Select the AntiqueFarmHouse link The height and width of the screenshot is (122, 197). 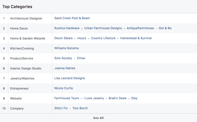point(140,28)
